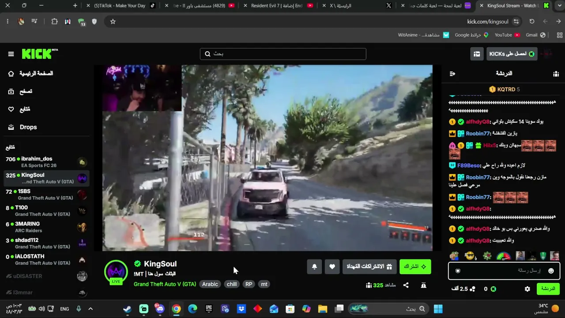Viewport: 565px width, 318px height.
Task: Select the mt tag
Action: click(264, 284)
